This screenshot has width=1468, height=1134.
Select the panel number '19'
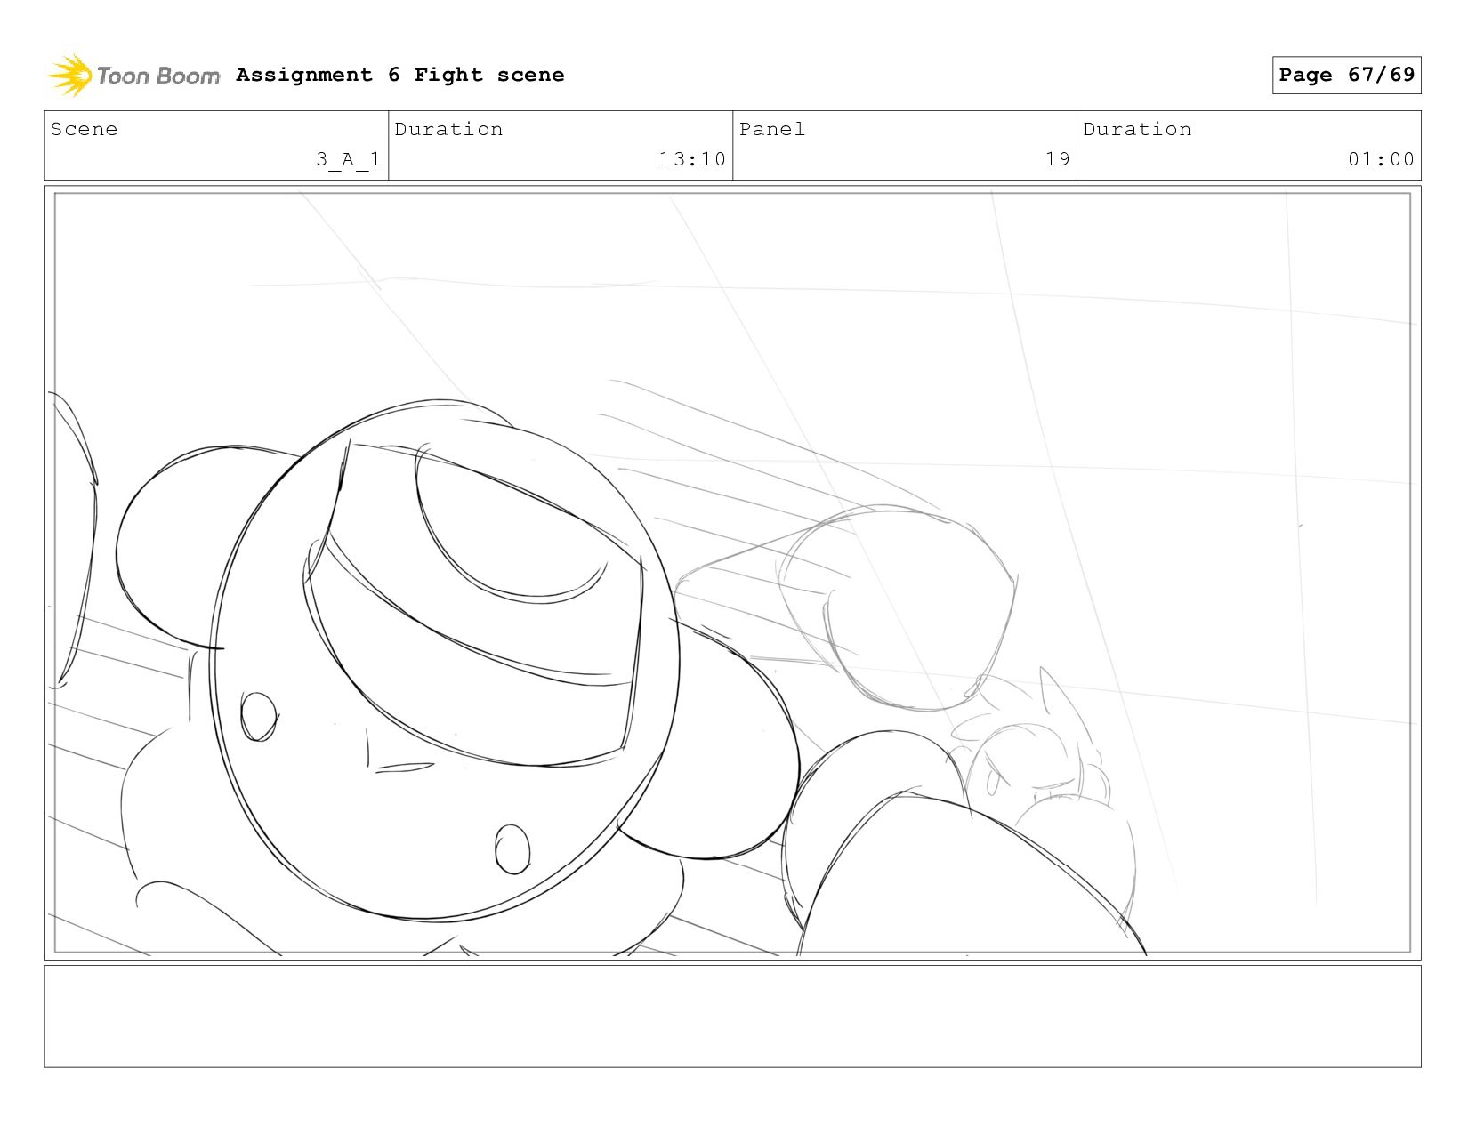[x=1058, y=159]
